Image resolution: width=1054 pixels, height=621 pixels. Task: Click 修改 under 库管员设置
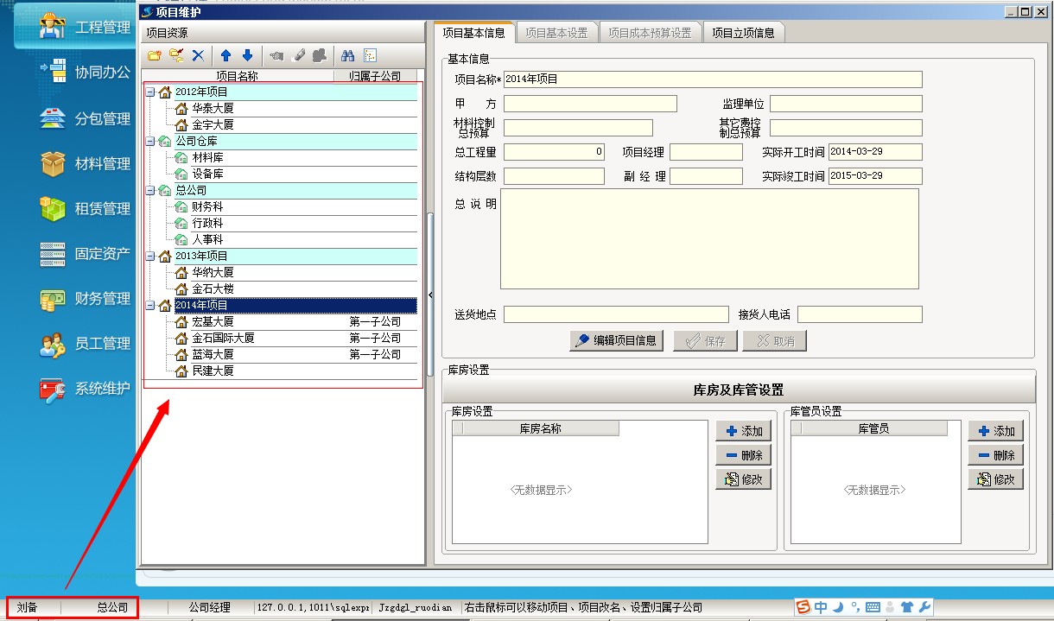995,479
